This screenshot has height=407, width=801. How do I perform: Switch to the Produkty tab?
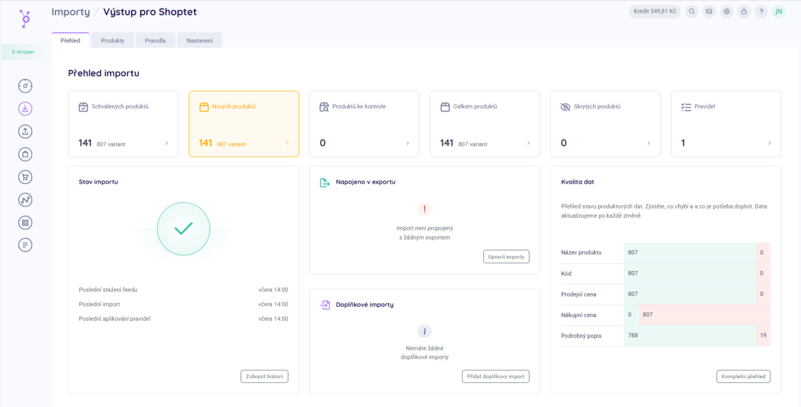[113, 40]
